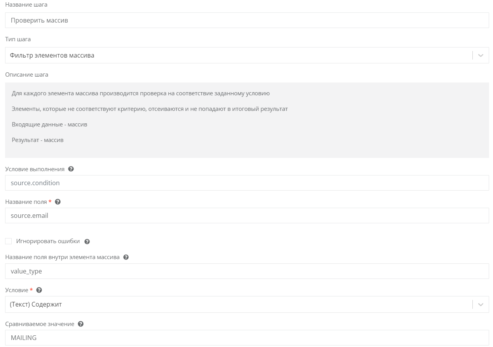Open help tooltip for Игнорировать ошибки
The width and height of the screenshot is (493, 347).
(87, 242)
